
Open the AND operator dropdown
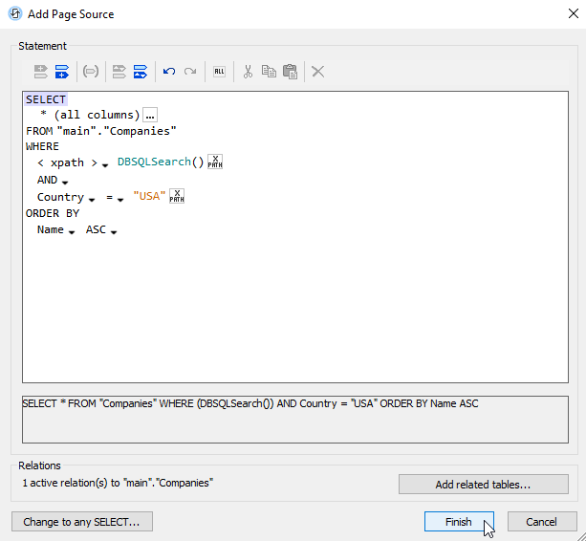click(x=66, y=182)
